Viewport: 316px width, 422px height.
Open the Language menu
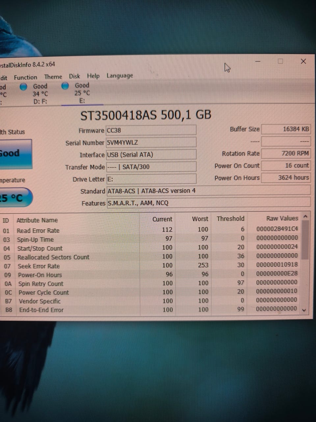click(120, 75)
